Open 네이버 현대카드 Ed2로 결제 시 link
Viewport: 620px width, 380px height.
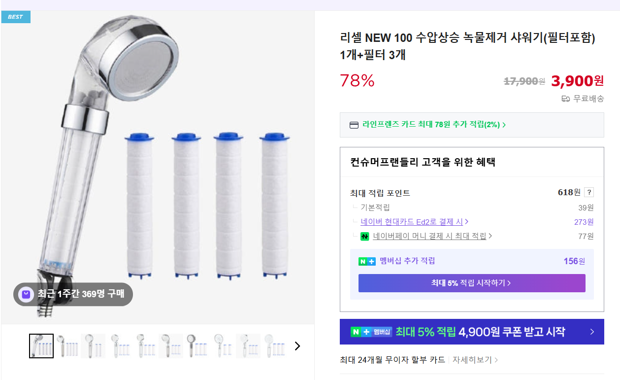(412, 222)
